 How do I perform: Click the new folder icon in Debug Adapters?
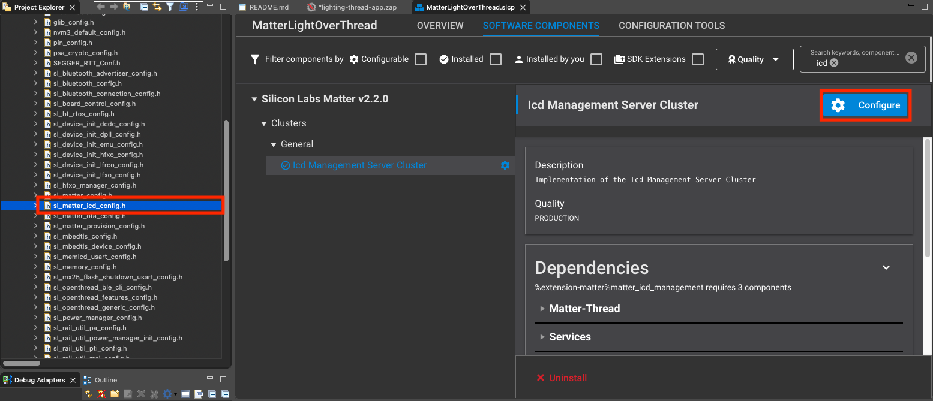pos(115,394)
